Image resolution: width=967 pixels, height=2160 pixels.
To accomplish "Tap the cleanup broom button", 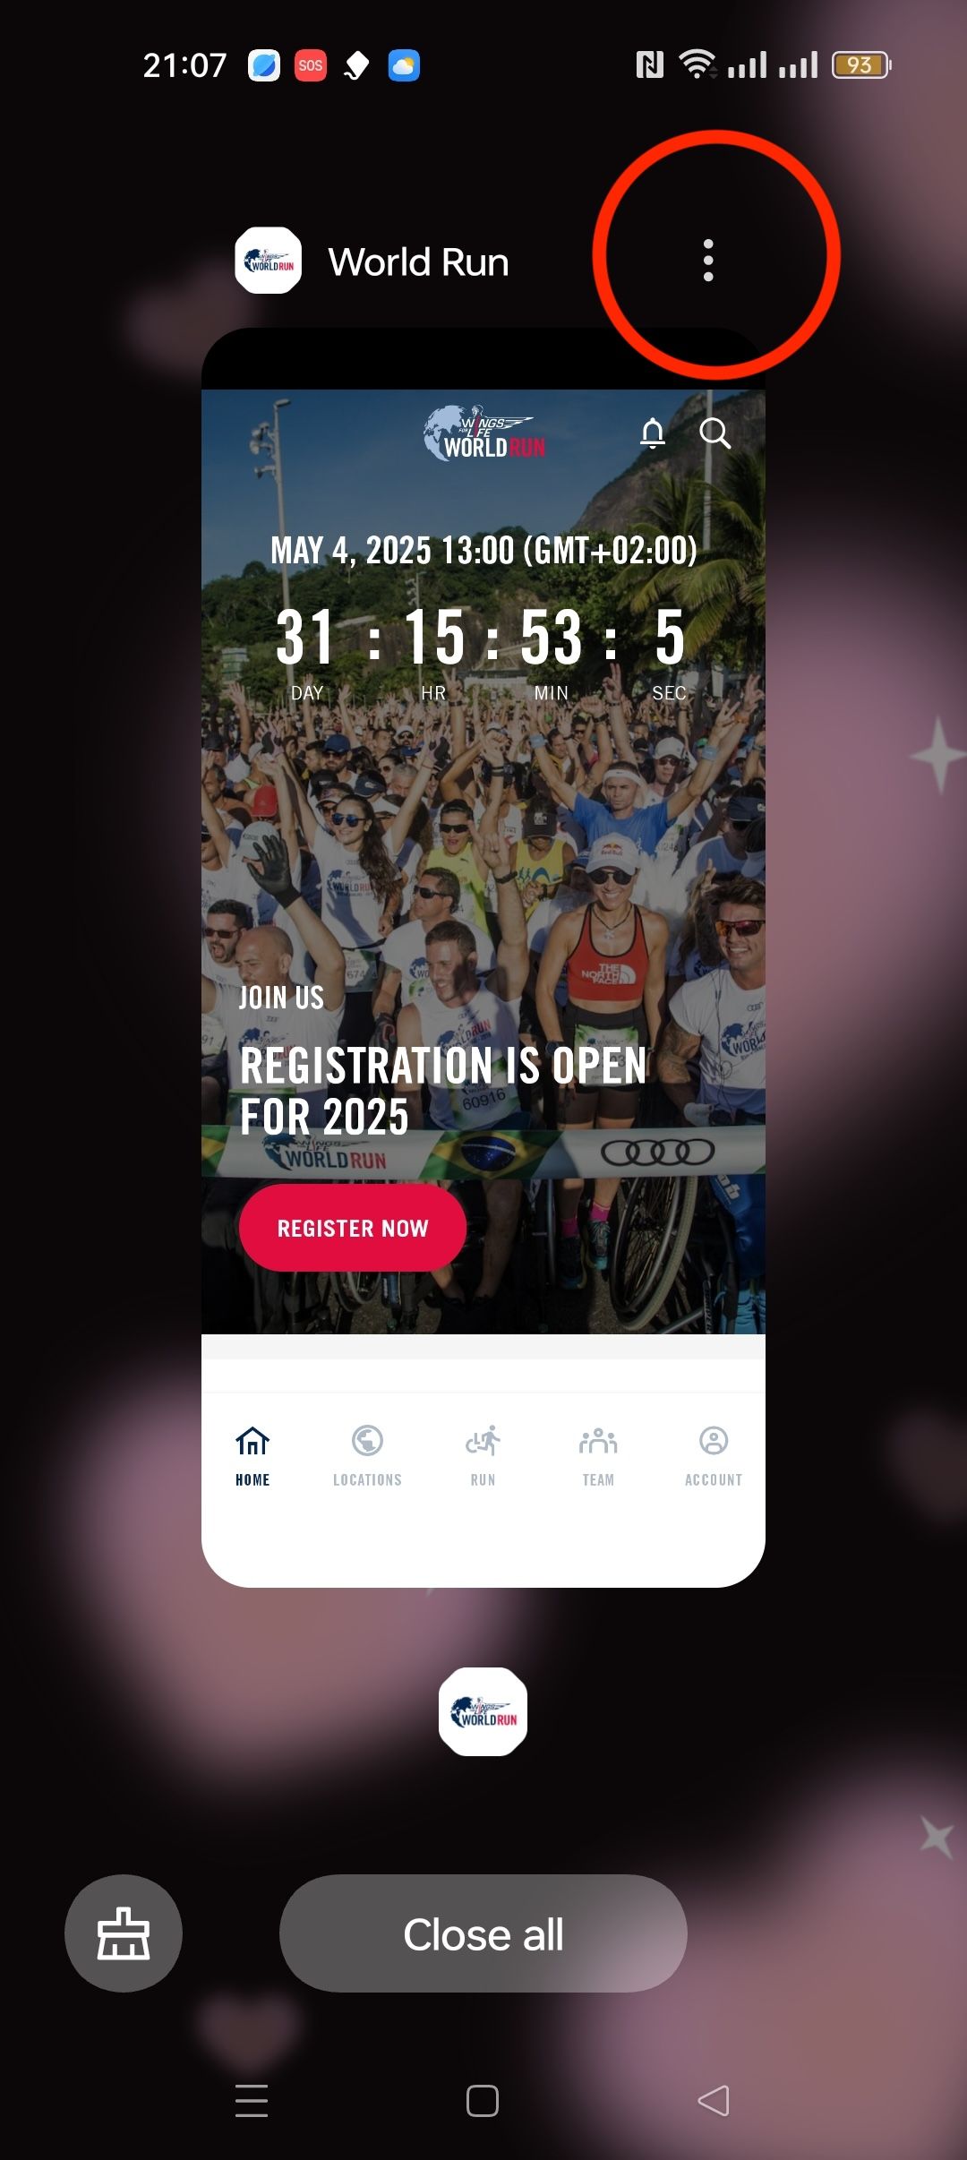I will click(x=124, y=1933).
